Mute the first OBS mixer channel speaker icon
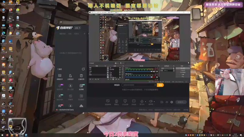Screen dimensions: 244x137 coord(154,72)
